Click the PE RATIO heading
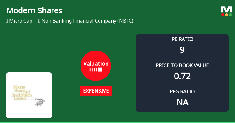 click(182, 39)
